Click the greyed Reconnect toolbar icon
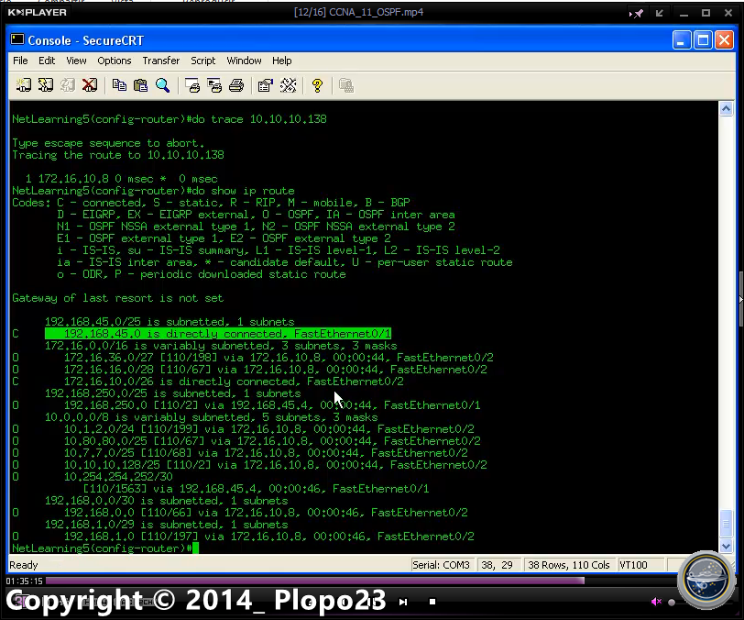The image size is (744, 620). (x=68, y=85)
